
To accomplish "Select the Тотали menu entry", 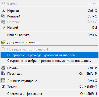I will [x=49, y=87].
